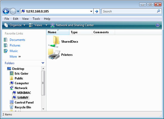The height and width of the screenshot is (119, 164).
Task: Click the Documents icon in Favorite Links
Action: pyautogui.click(x=6, y=40)
